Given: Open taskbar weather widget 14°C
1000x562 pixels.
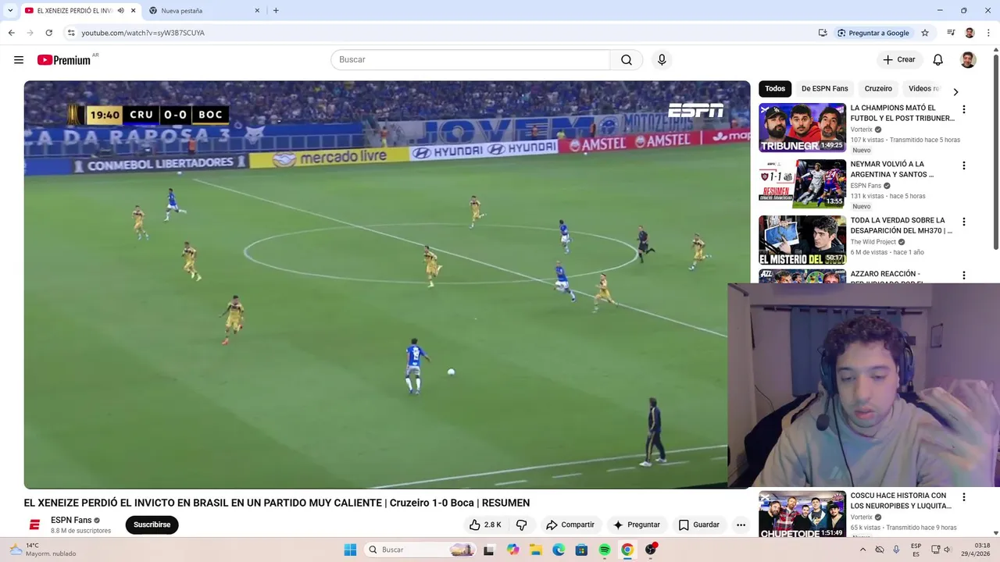Looking at the screenshot, I should tap(42, 550).
